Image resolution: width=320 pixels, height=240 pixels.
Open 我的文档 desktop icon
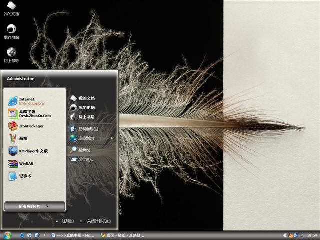point(11,8)
